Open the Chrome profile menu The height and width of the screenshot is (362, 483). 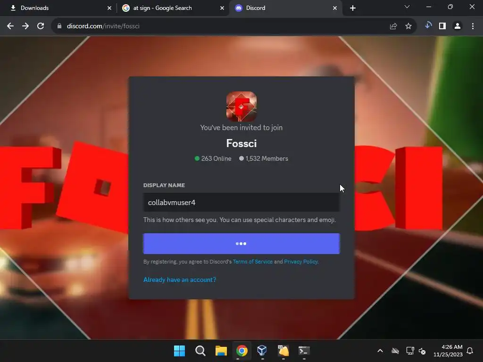pos(458,26)
